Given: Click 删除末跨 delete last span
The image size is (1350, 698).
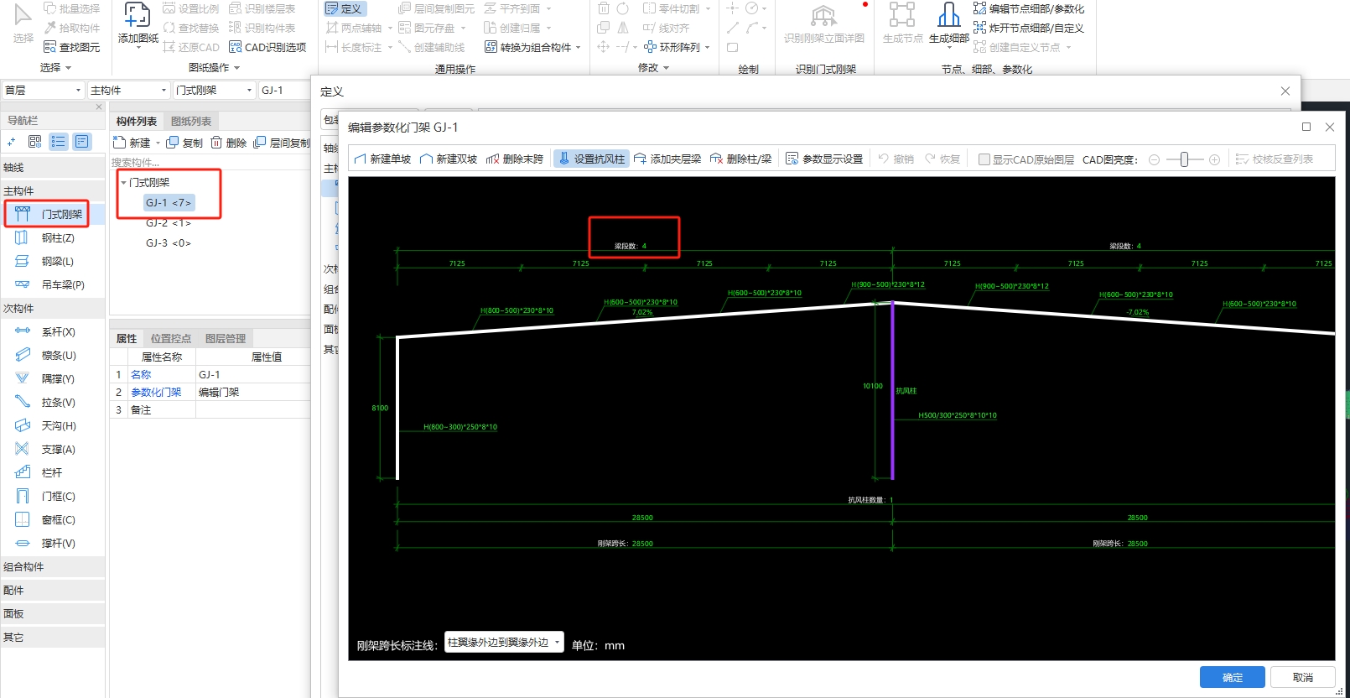Looking at the screenshot, I should coord(515,159).
